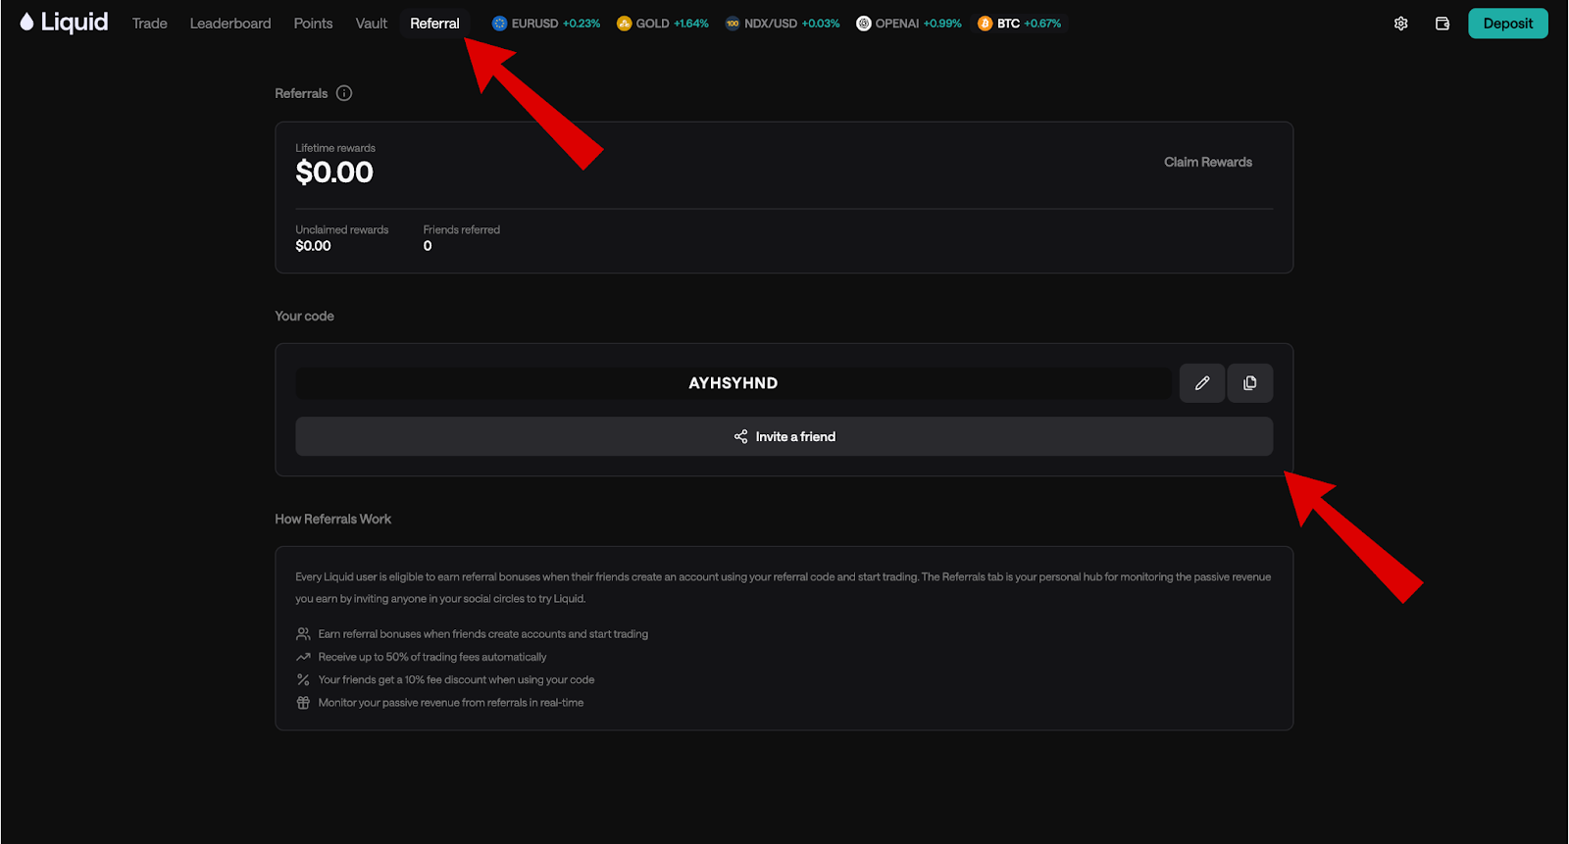
Task: Open the BTC ticker
Action: 1020,24
